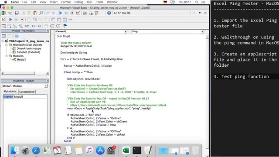Click the View Microsoft Excel icon
The image size is (279, 157).
(x=3, y=13)
